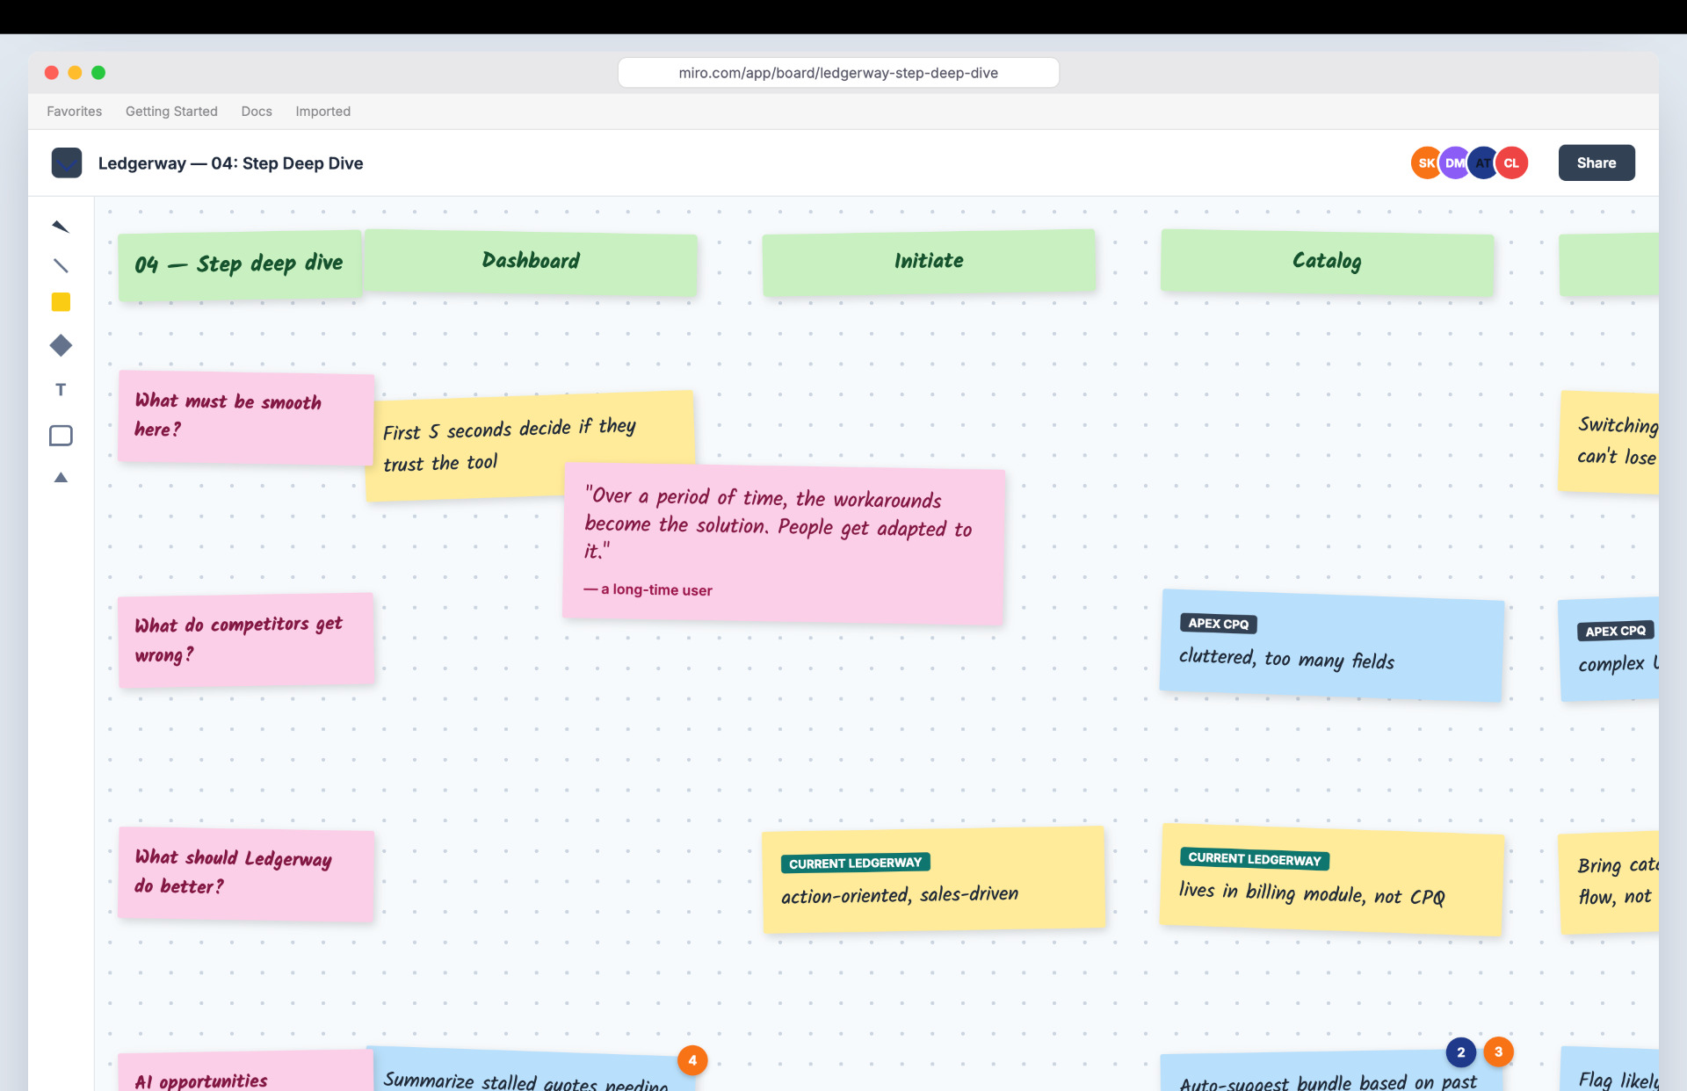The image size is (1687, 1091).
Task: Open the Docs bookmark
Action: click(x=257, y=112)
